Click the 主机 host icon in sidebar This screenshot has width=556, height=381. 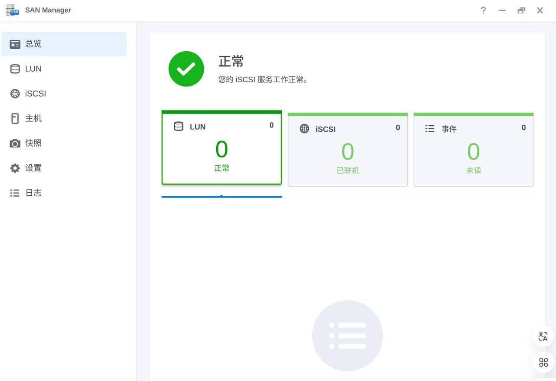coord(15,118)
